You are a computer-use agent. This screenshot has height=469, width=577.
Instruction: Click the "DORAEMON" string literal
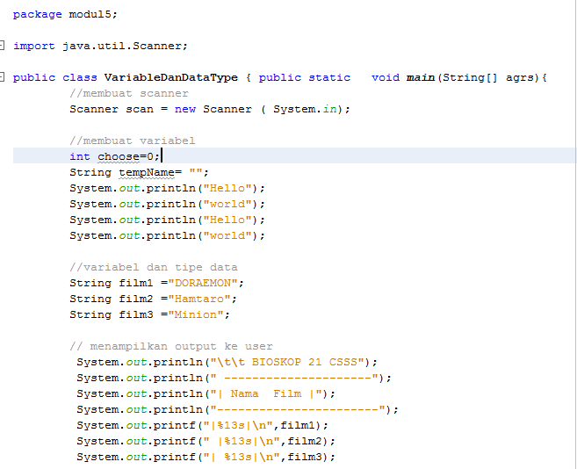point(202,283)
